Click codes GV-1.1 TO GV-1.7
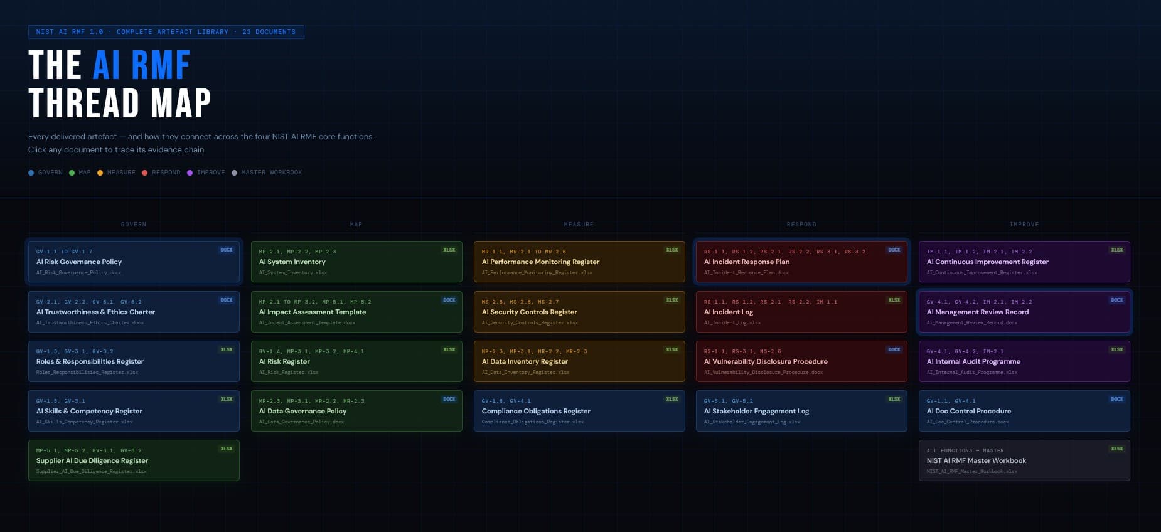Screen dimensions: 1161x532 pos(64,252)
